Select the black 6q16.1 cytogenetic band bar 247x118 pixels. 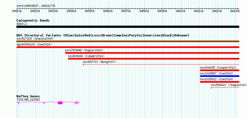click(x=128, y=27)
